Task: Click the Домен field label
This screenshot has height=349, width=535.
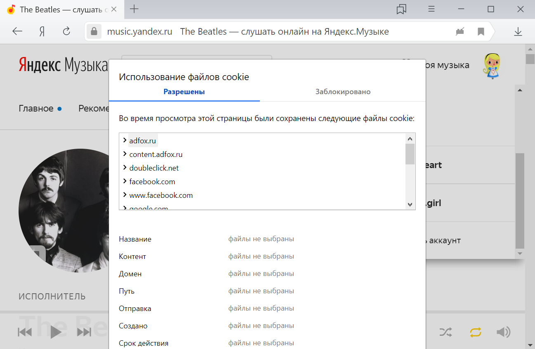Action: click(130, 274)
